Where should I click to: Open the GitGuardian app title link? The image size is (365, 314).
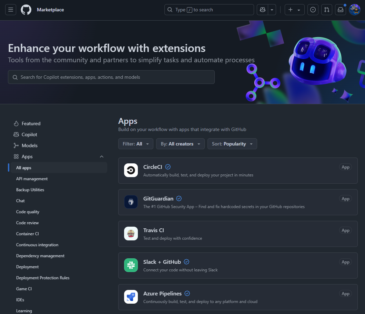(158, 198)
